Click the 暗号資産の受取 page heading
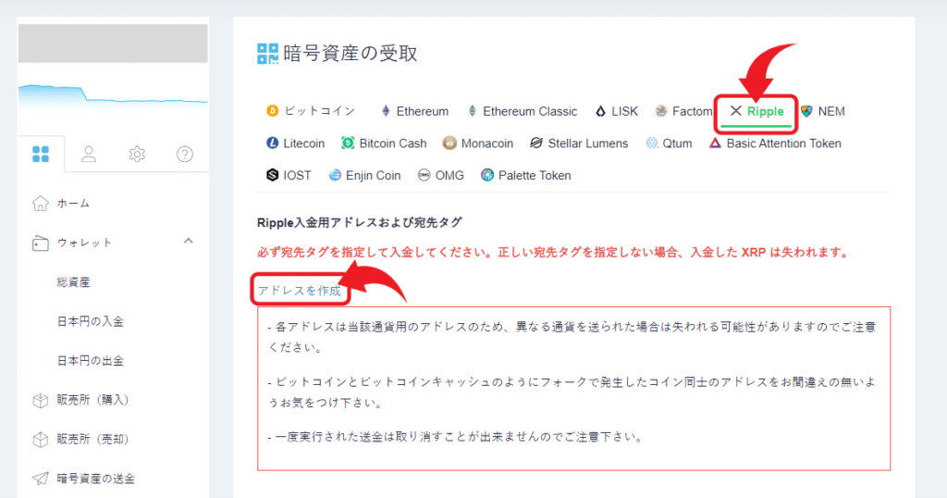 (x=351, y=54)
